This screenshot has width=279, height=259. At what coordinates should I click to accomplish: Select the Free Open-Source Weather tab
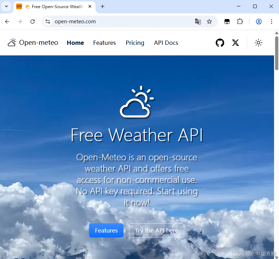(54, 7)
